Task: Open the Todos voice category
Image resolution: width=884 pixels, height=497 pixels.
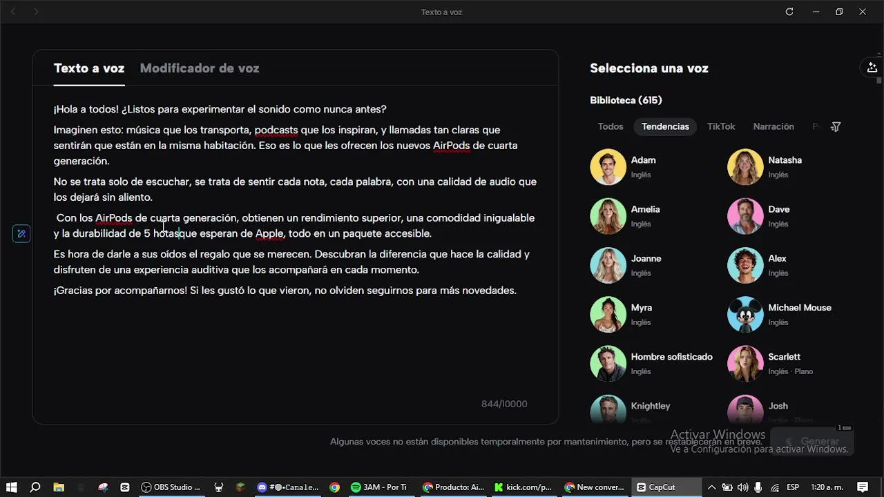Action: [x=611, y=127]
